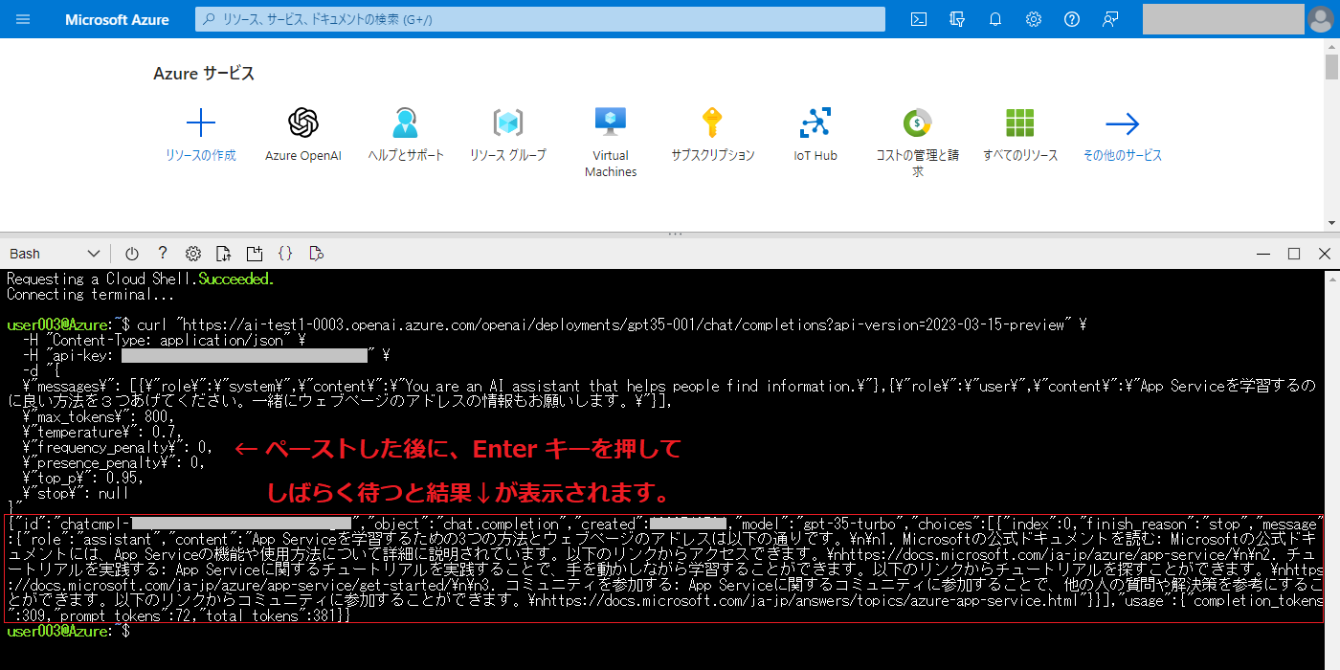Open Cloud Shell help question mark
This screenshot has width=1340, height=670.
pos(163,254)
